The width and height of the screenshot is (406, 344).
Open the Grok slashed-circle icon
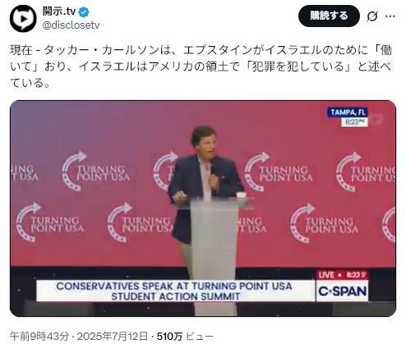point(372,16)
